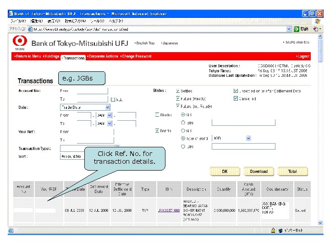Open the Transaction Type dropdown
This screenshot has height=247, width=330.
(72, 148)
